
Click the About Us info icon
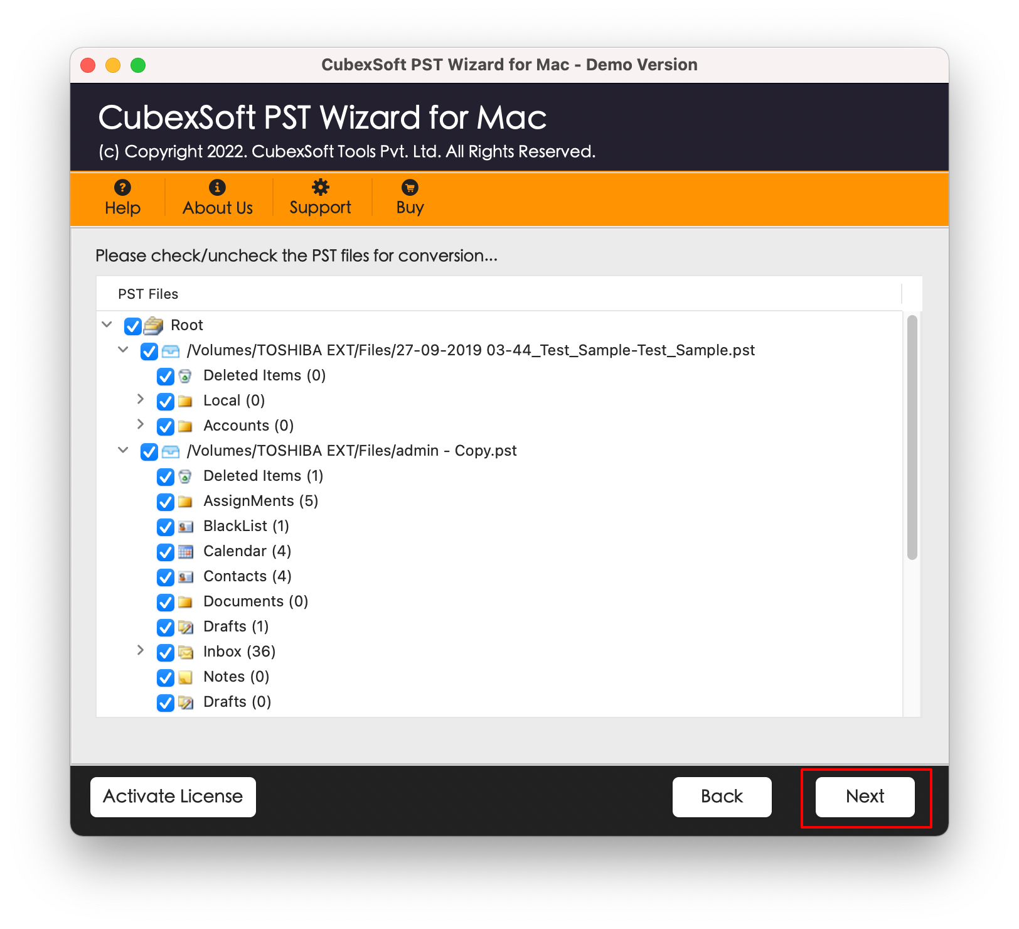[x=217, y=187]
